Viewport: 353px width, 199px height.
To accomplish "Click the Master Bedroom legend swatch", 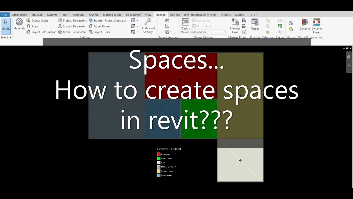I will click(159, 167).
